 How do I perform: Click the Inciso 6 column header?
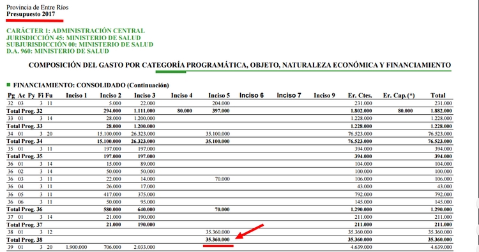tap(252, 96)
